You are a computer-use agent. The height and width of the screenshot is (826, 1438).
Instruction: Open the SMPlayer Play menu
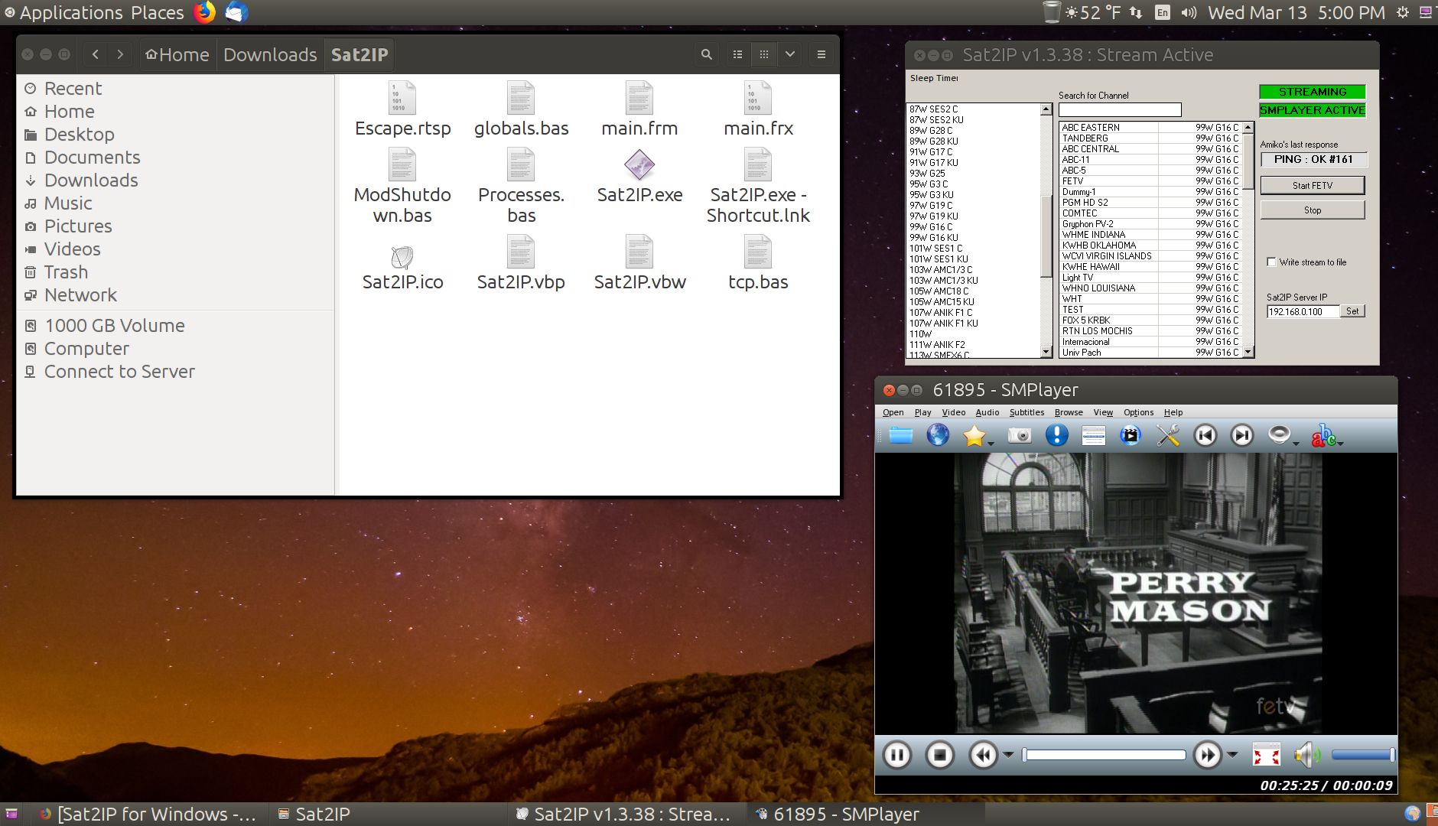tap(923, 412)
